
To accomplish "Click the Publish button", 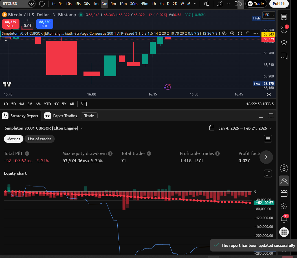I will coord(279,4).
